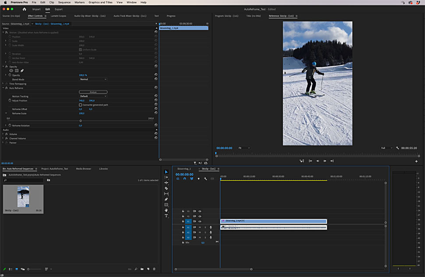Click new bin folder icon

click(x=142, y=269)
